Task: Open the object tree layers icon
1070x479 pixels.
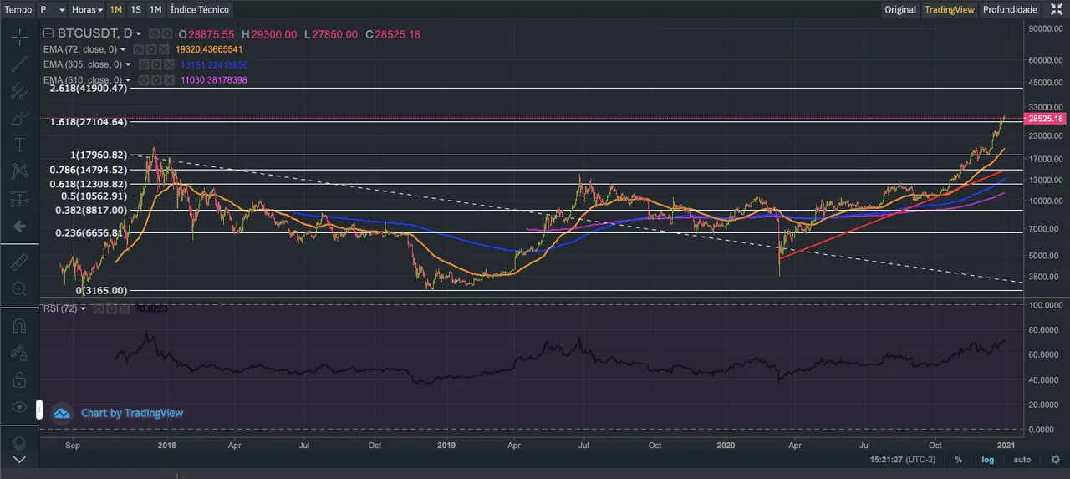Action: click(x=19, y=442)
